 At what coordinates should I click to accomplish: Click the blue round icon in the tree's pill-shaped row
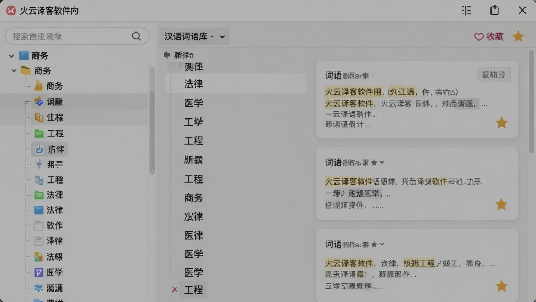pyautogui.click(x=39, y=149)
